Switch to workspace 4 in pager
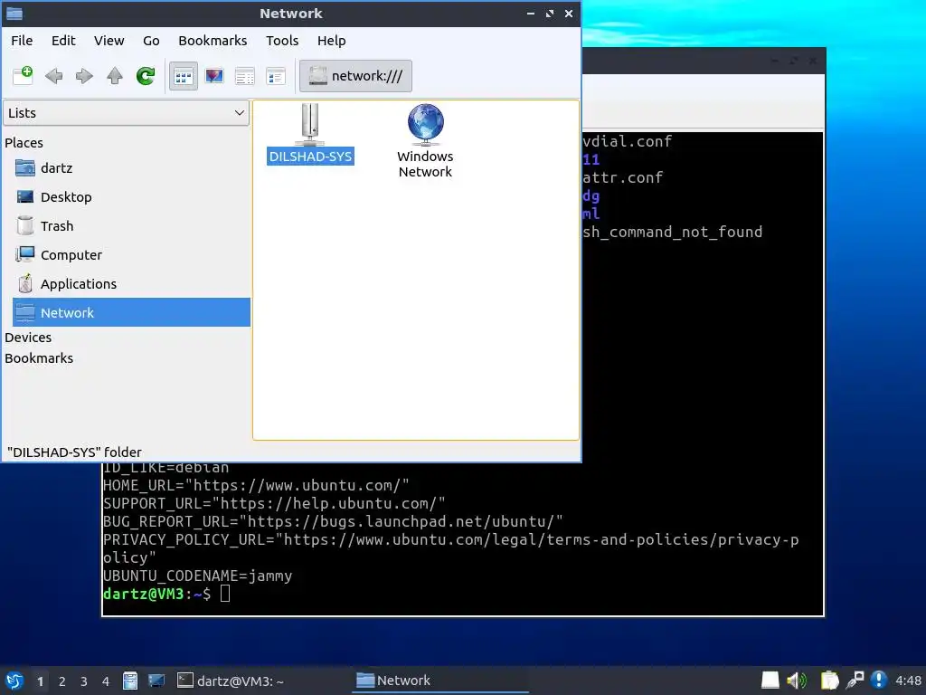 coord(106,681)
